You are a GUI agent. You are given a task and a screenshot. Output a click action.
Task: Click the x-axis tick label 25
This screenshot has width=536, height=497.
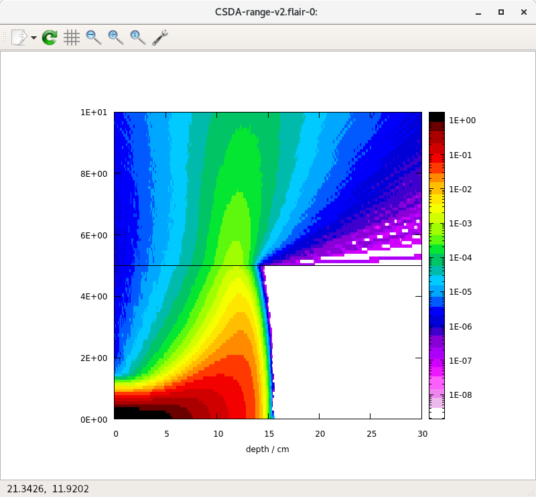pyautogui.click(x=372, y=434)
